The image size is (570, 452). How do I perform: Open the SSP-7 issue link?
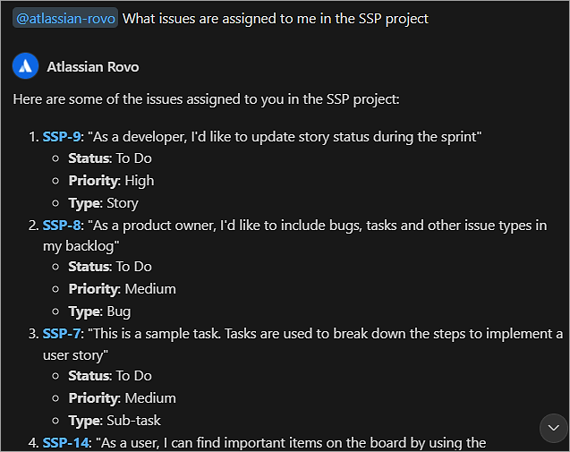[62, 333]
